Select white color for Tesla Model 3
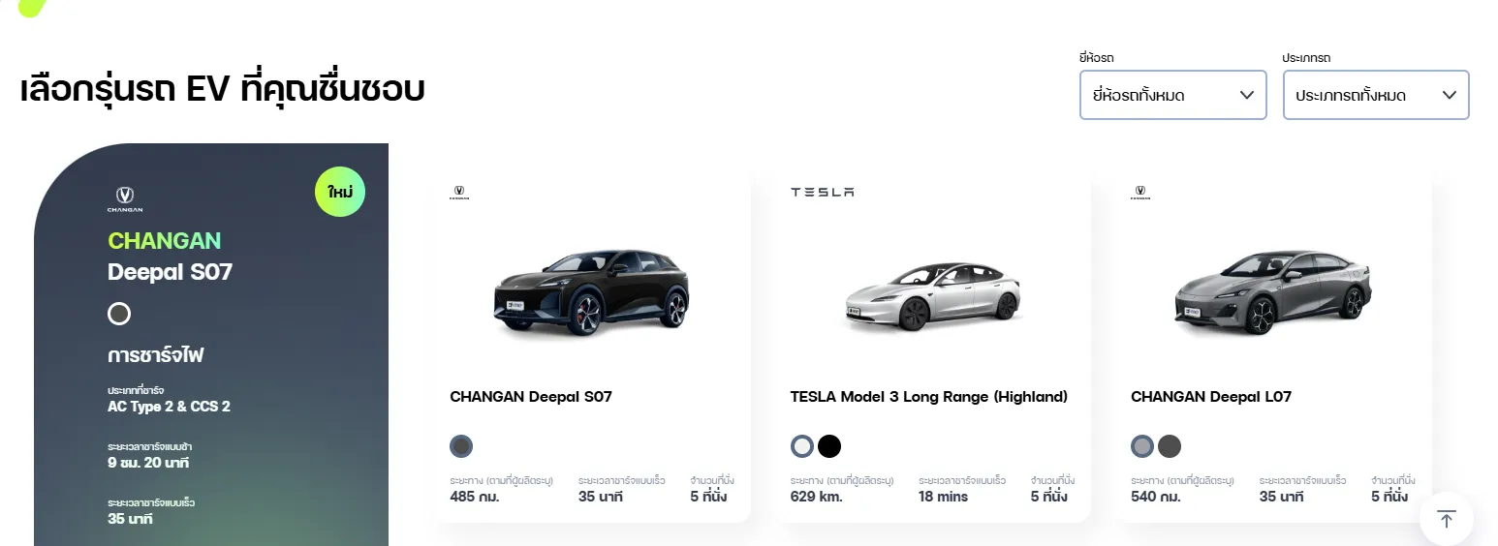1498x546 pixels. pyautogui.click(x=802, y=446)
